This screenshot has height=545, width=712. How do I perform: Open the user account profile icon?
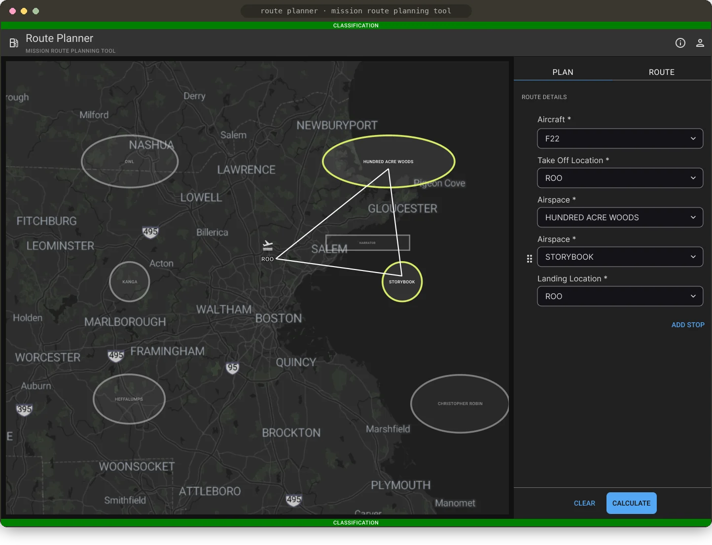700,43
